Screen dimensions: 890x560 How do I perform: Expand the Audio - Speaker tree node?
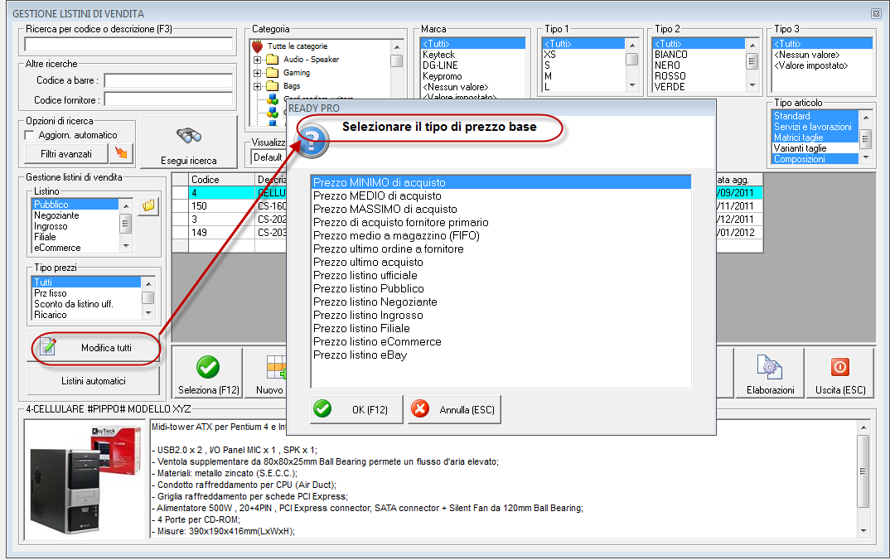coord(257,60)
